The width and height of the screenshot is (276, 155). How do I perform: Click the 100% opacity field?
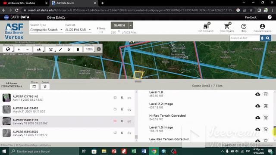(x=89, y=50)
